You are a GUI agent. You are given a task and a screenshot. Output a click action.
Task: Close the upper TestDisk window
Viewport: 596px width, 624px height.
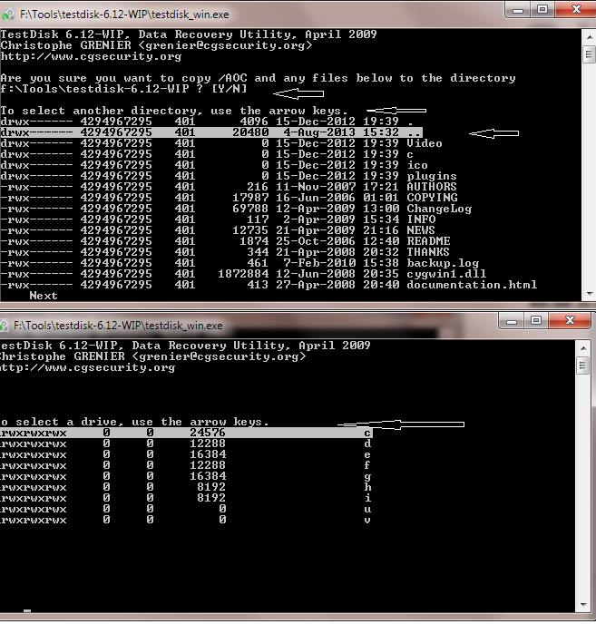[x=575, y=10]
